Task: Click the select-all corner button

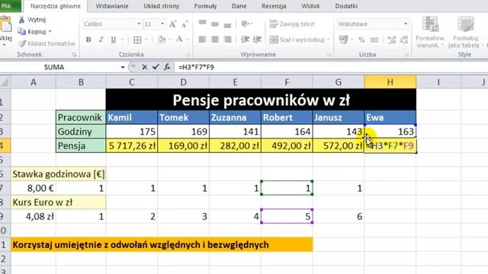Action: (x=5, y=82)
